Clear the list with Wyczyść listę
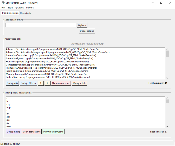This screenshot has width=175, height=146. click(x=80, y=83)
